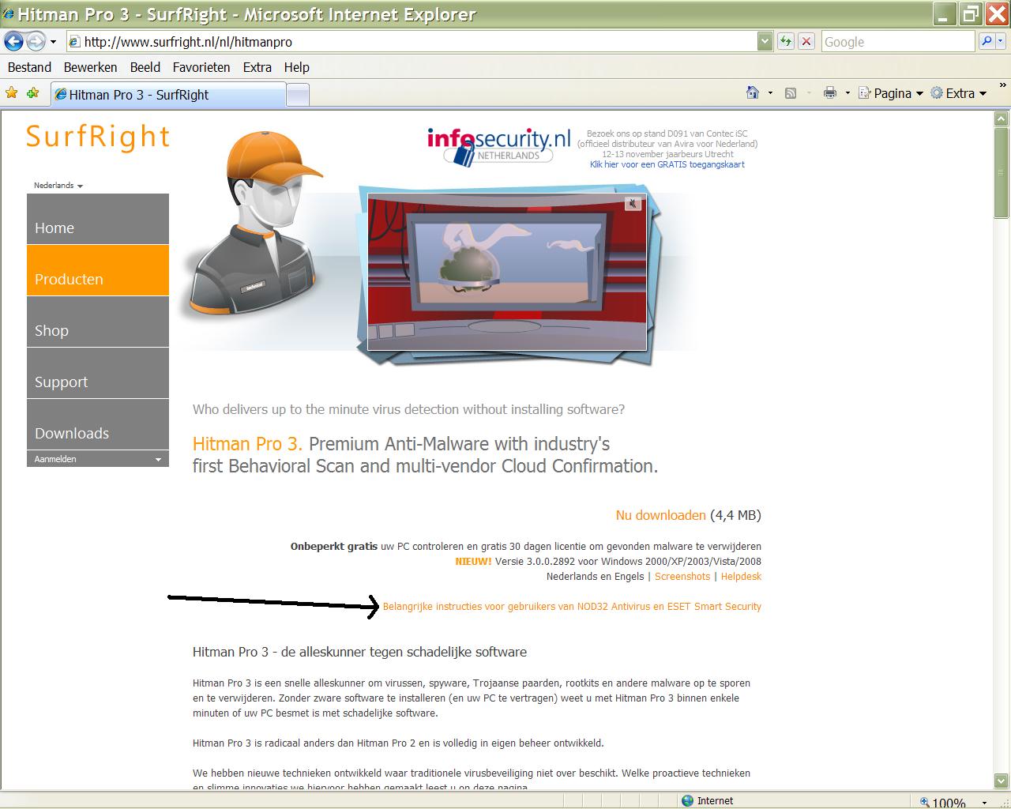The image size is (1011, 809).
Task: Open the Help menu
Action: point(296,67)
